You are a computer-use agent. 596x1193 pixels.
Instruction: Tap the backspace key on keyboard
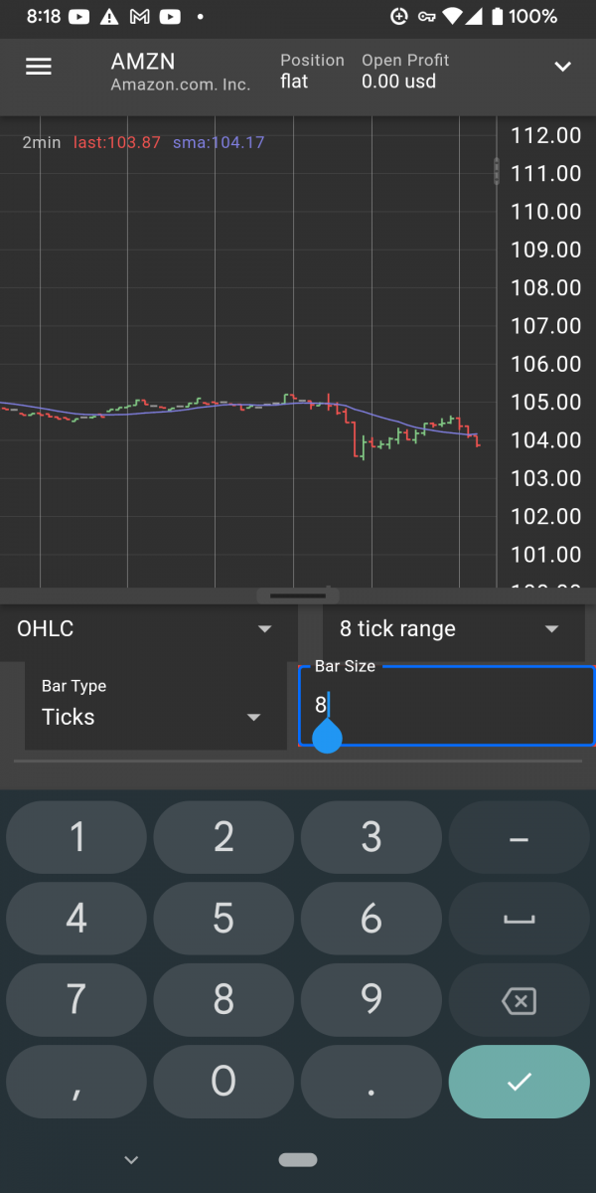coord(519,1001)
